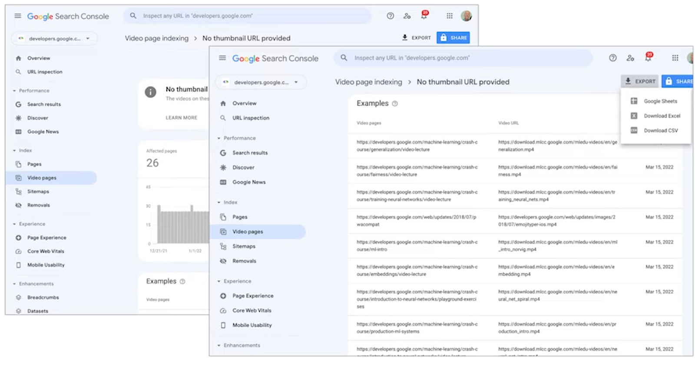Screen dimensions: 695x365
Task: Click Google Sheets icon in export menu
Action: point(634,101)
